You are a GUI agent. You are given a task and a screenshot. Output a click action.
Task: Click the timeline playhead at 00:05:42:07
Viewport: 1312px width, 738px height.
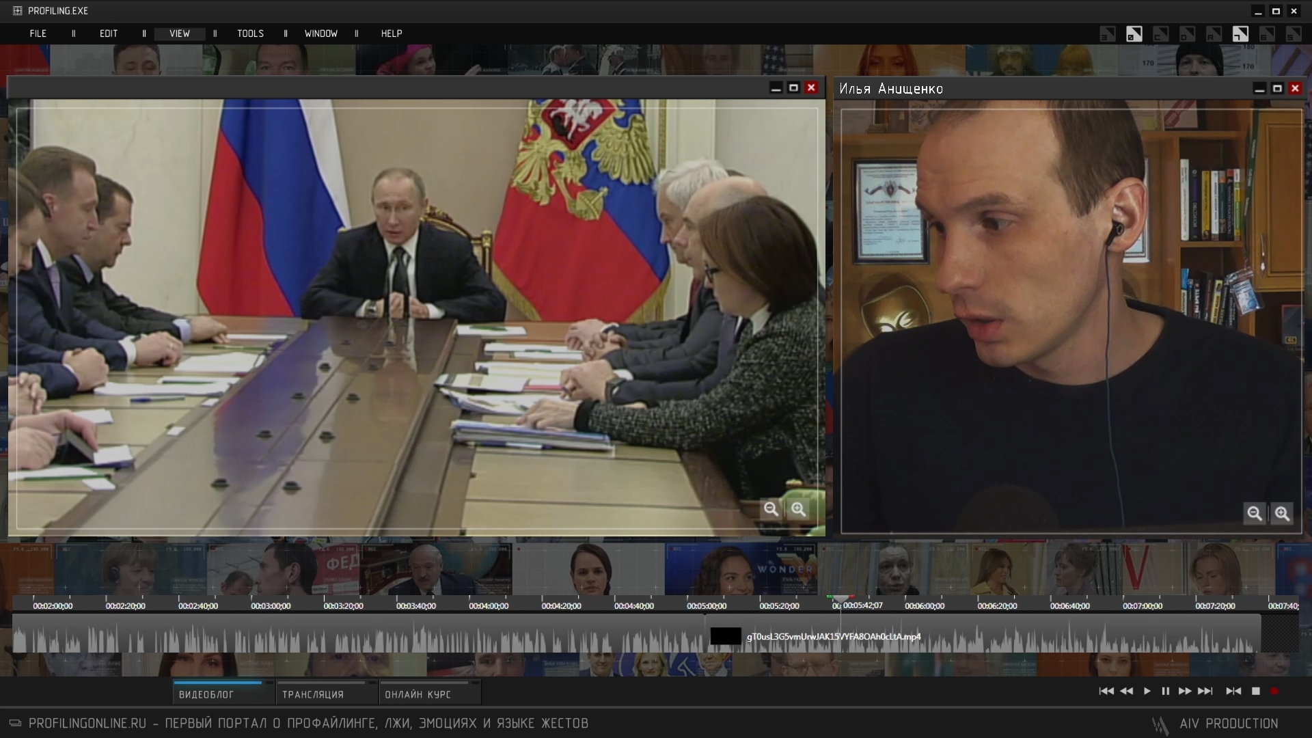(841, 599)
